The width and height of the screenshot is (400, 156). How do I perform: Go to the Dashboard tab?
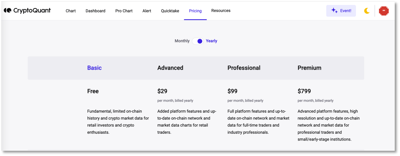(96, 11)
